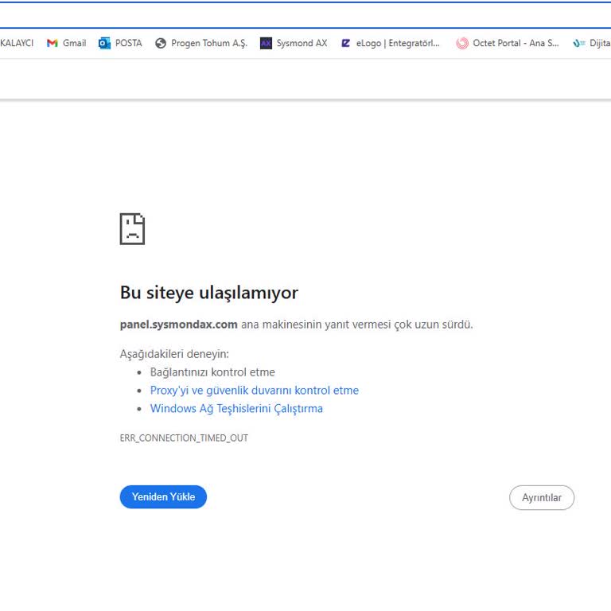Open the eLogo | Entegratörl... bookmark
611x611 pixels.
pyautogui.click(x=398, y=43)
